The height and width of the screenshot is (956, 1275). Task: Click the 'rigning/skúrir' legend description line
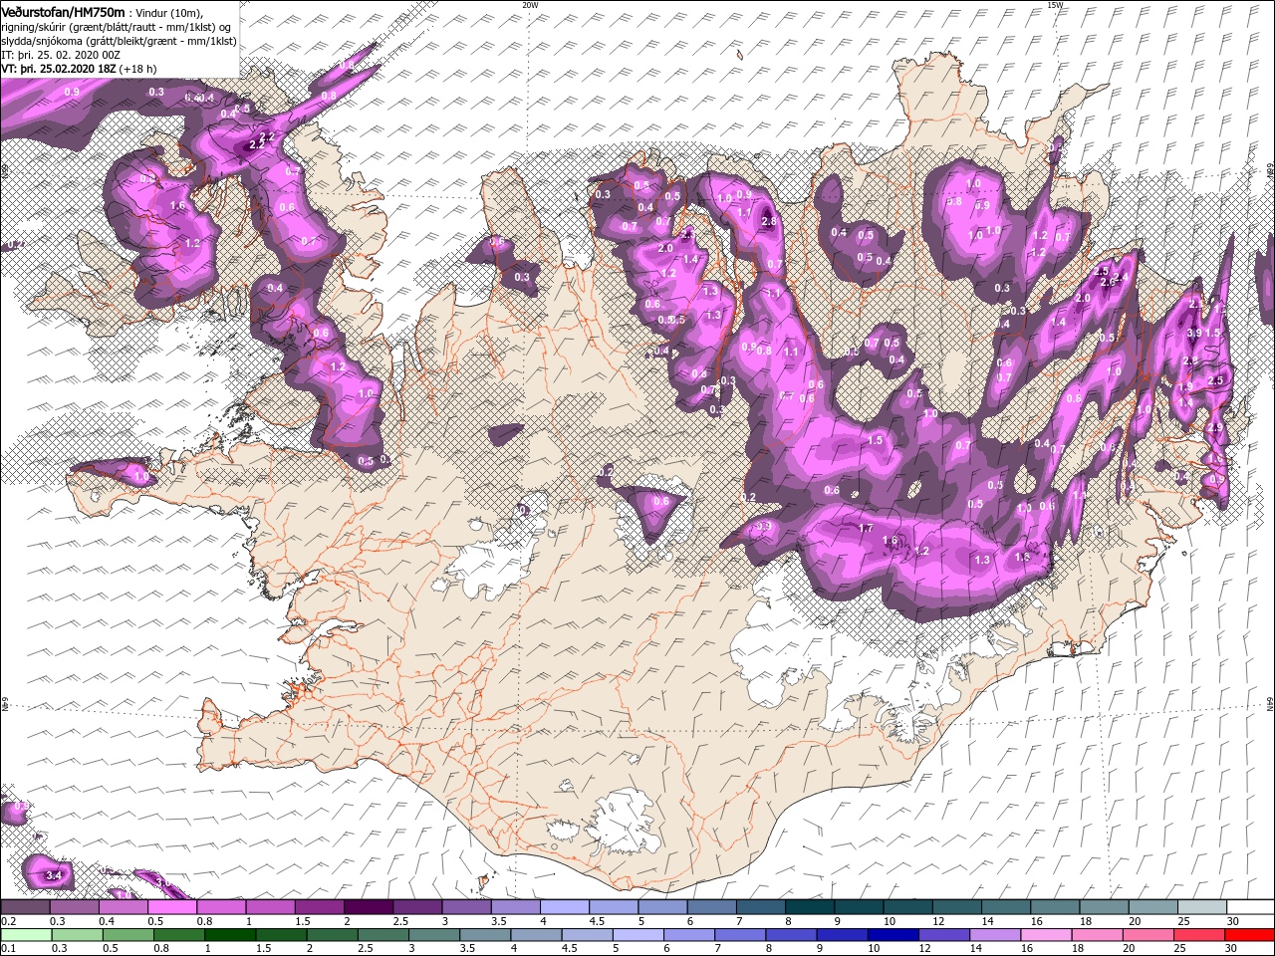pos(117,27)
